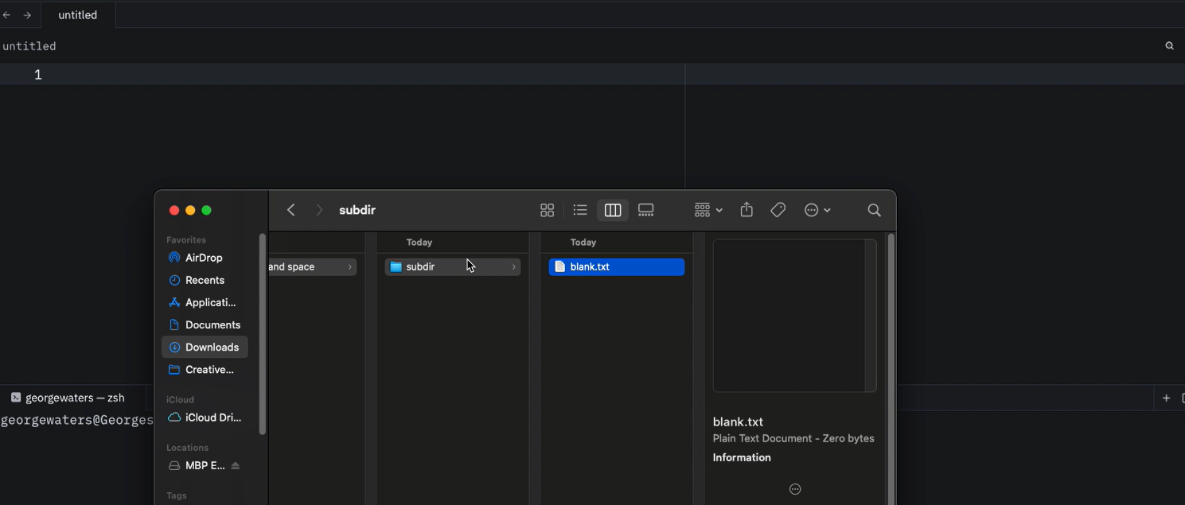Image resolution: width=1185 pixels, height=505 pixels.
Task: Open iCloud Drive in the sidebar
Action: point(205,418)
